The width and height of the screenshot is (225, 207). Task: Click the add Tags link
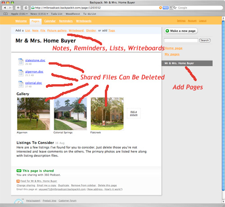pos(112,30)
